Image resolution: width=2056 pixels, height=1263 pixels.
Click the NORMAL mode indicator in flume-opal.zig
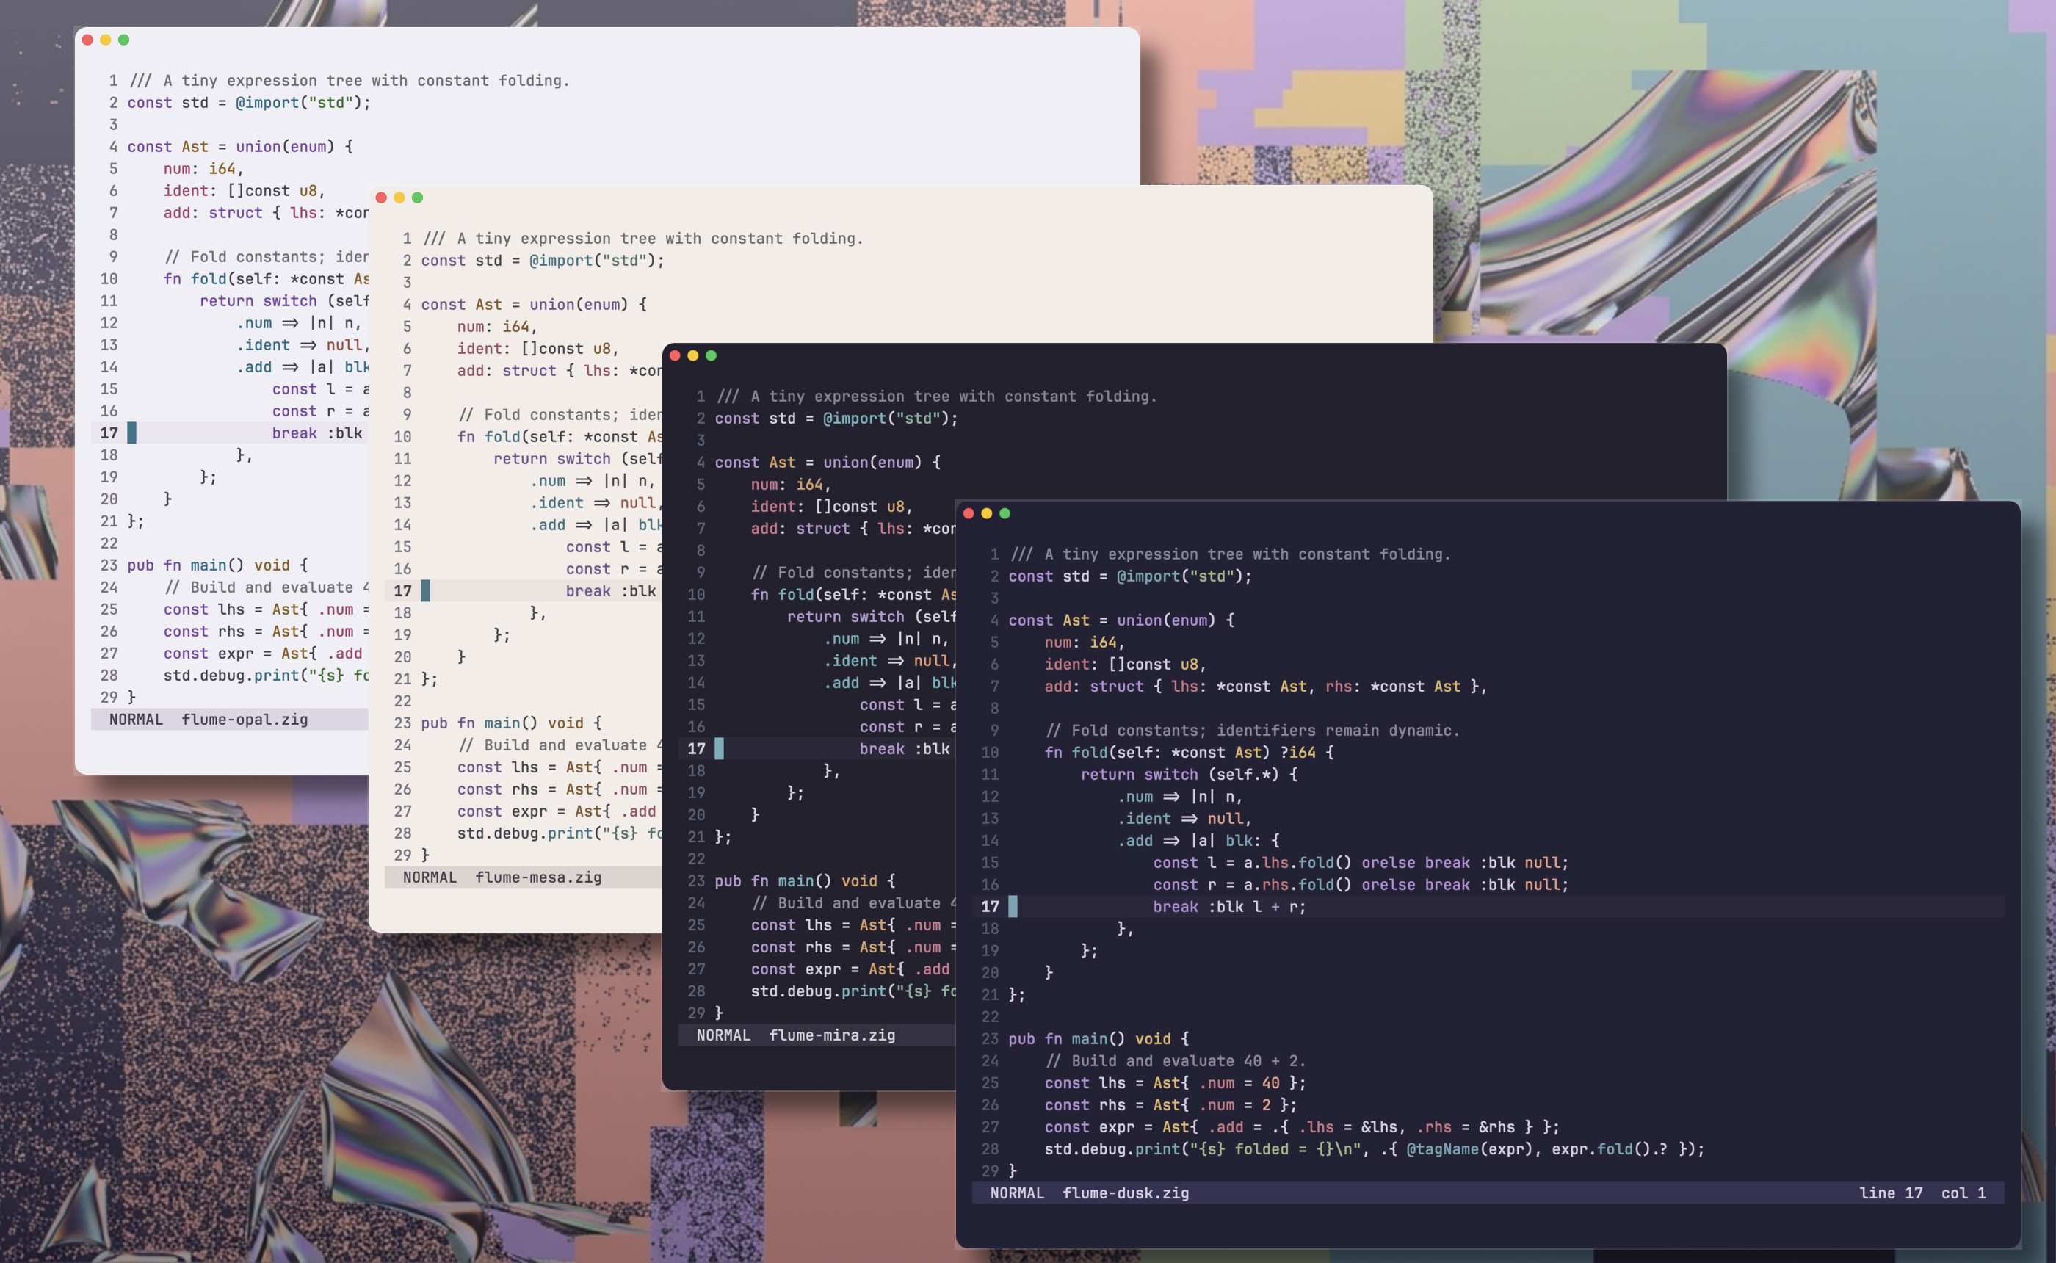point(136,720)
